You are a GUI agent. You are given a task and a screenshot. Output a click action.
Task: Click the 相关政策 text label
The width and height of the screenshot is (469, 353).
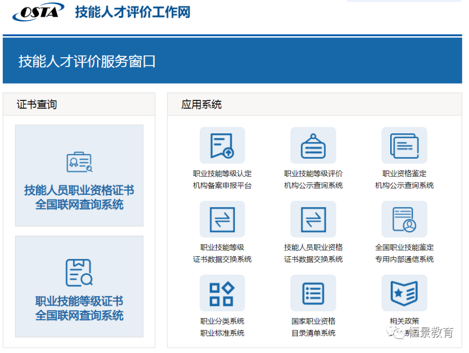tap(404, 321)
